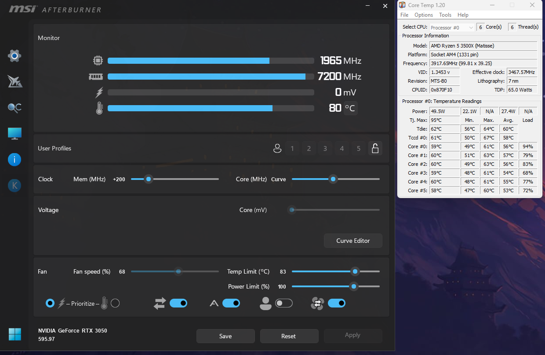
Task: Click the NVIDIA GeForce RTX 3050 label
Action: tap(73, 331)
